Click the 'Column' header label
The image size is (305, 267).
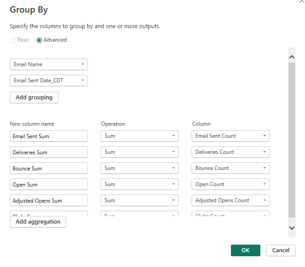point(201,124)
